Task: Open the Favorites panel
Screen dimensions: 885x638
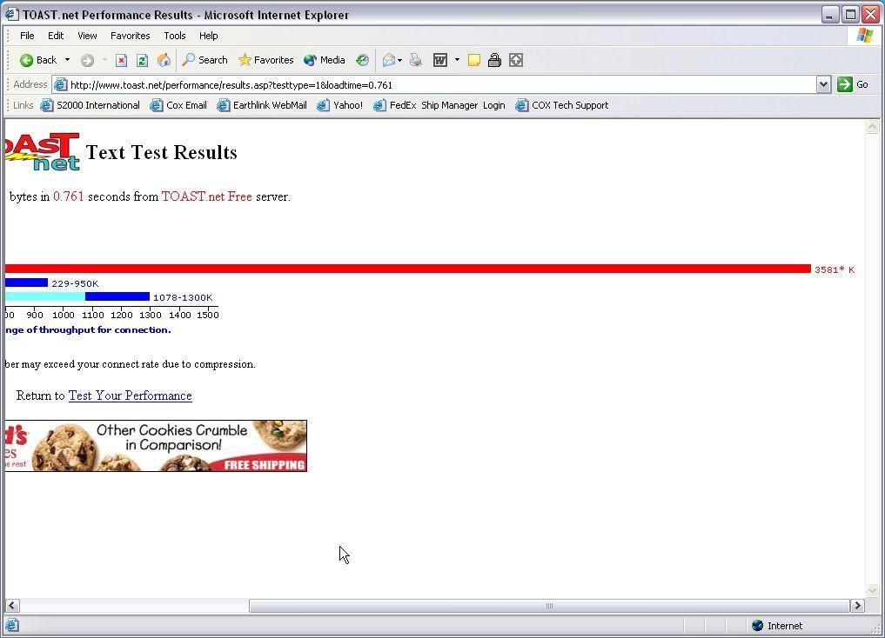Action: coord(265,60)
